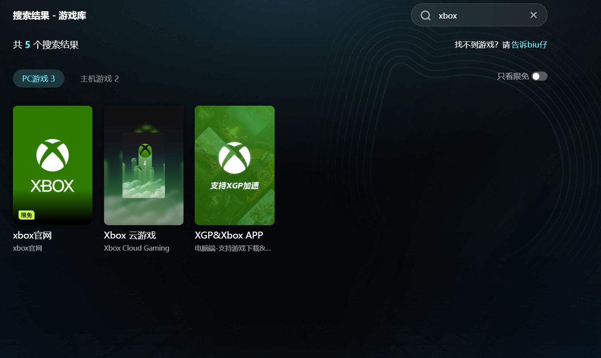Click the 找不到游戏? text
The height and width of the screenshot is (358, 601).
pyautogui.click(x=477, y=45)
